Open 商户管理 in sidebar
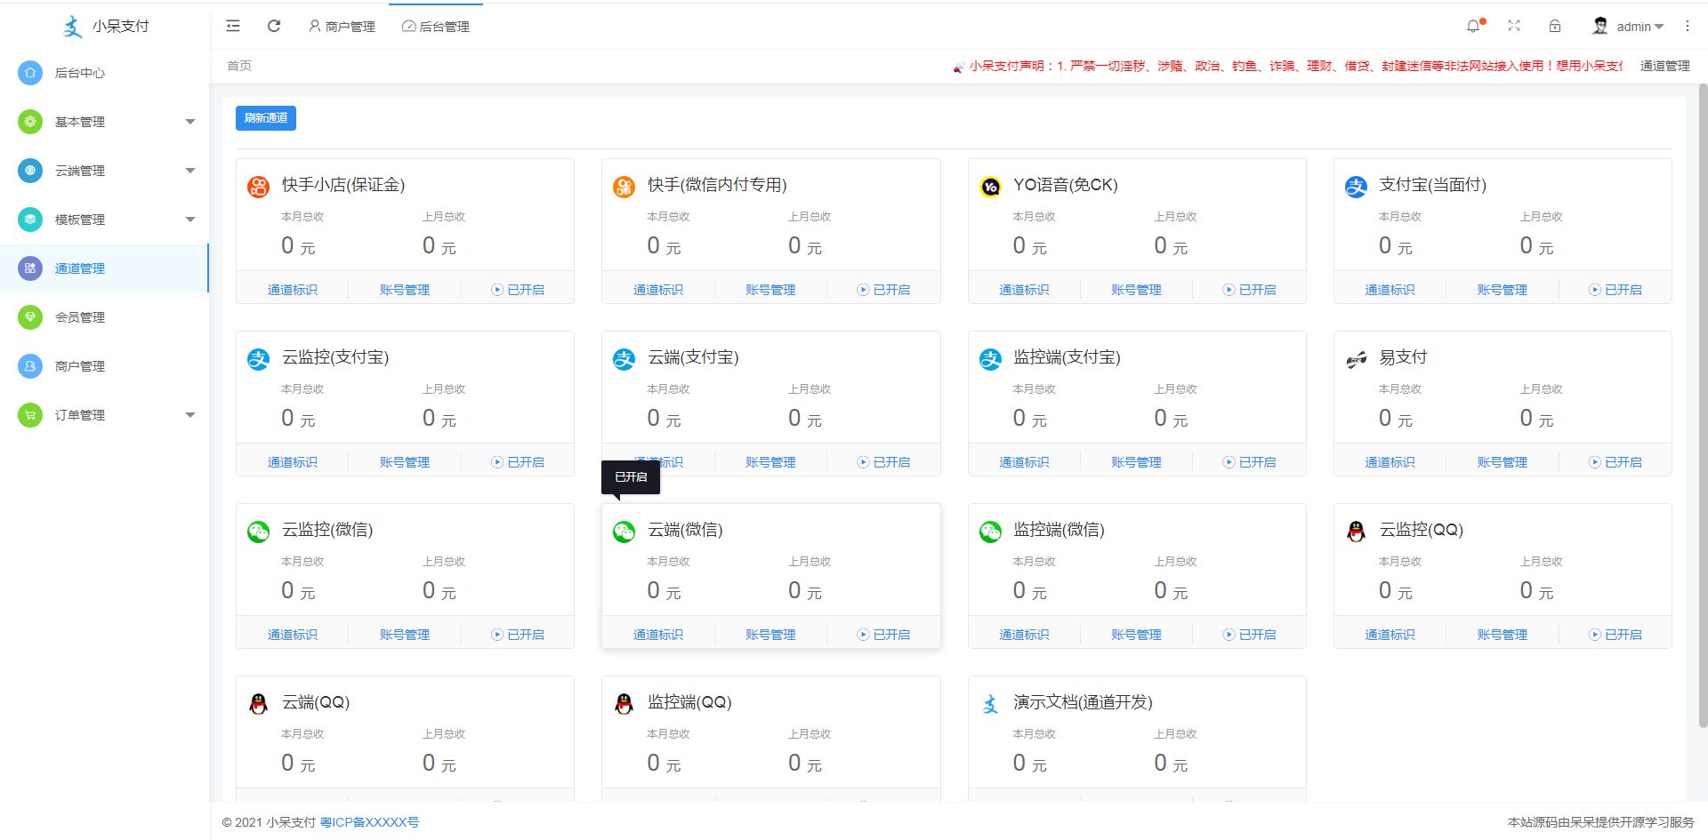The height and width of the screenshot is (840, 1708). point(104,366)
